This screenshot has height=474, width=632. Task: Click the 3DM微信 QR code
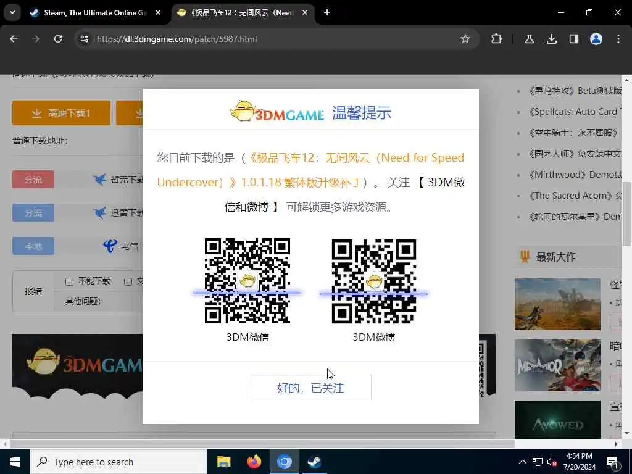[x=247, y=281]
